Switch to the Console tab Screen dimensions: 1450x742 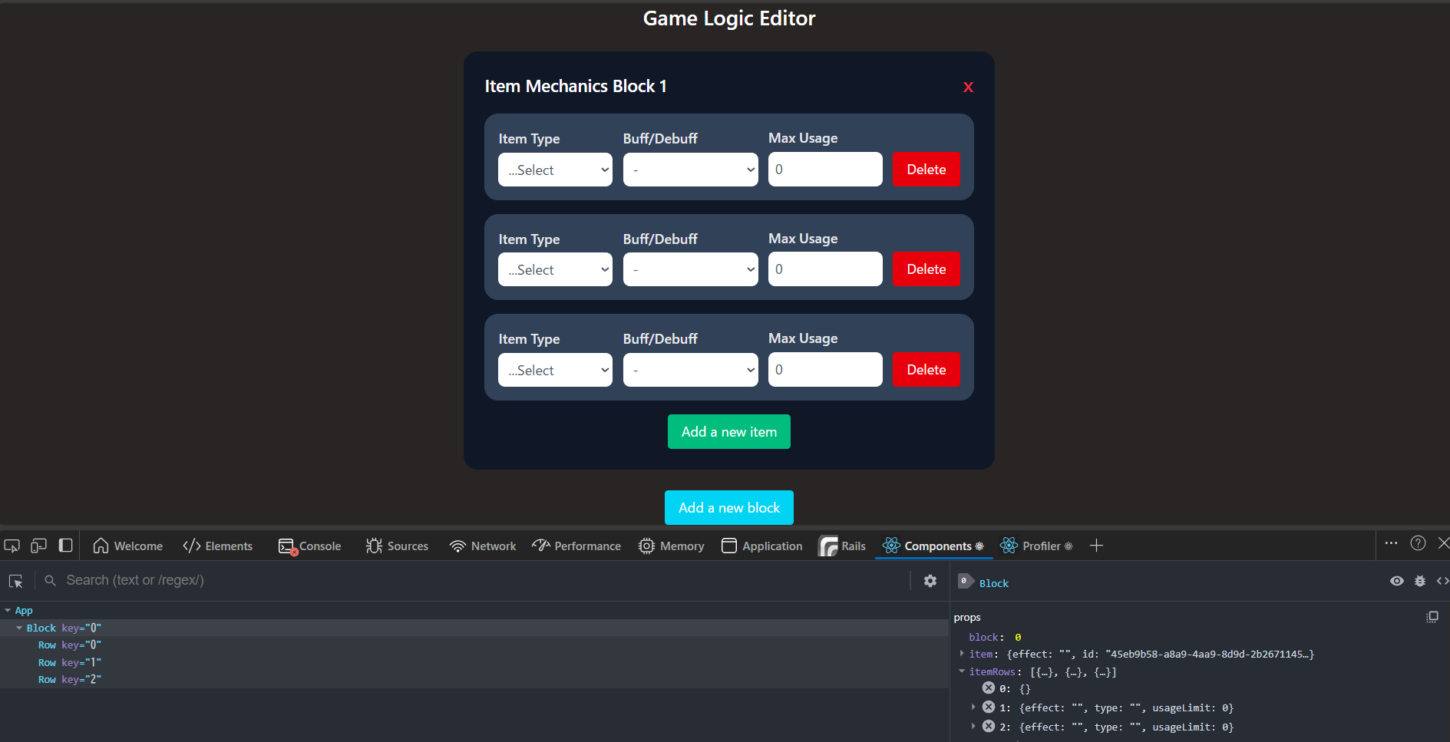point(309,546)
